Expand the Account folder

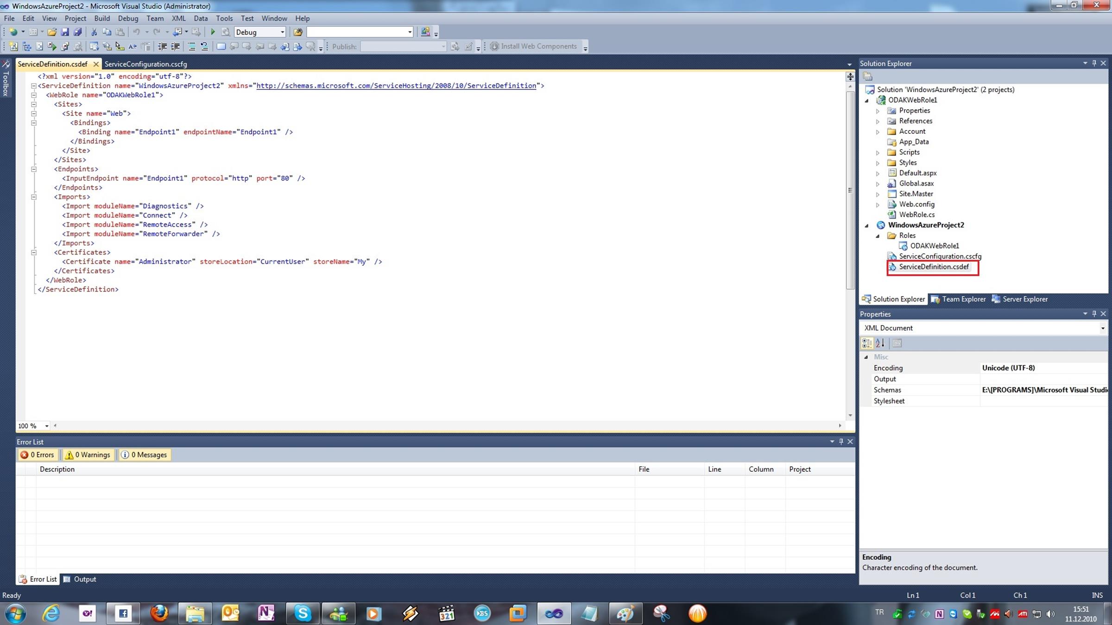[878, 132]
